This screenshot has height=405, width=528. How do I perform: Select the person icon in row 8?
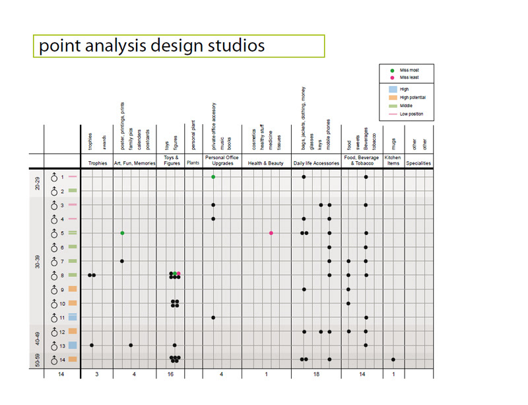click(x=54, y=276)
